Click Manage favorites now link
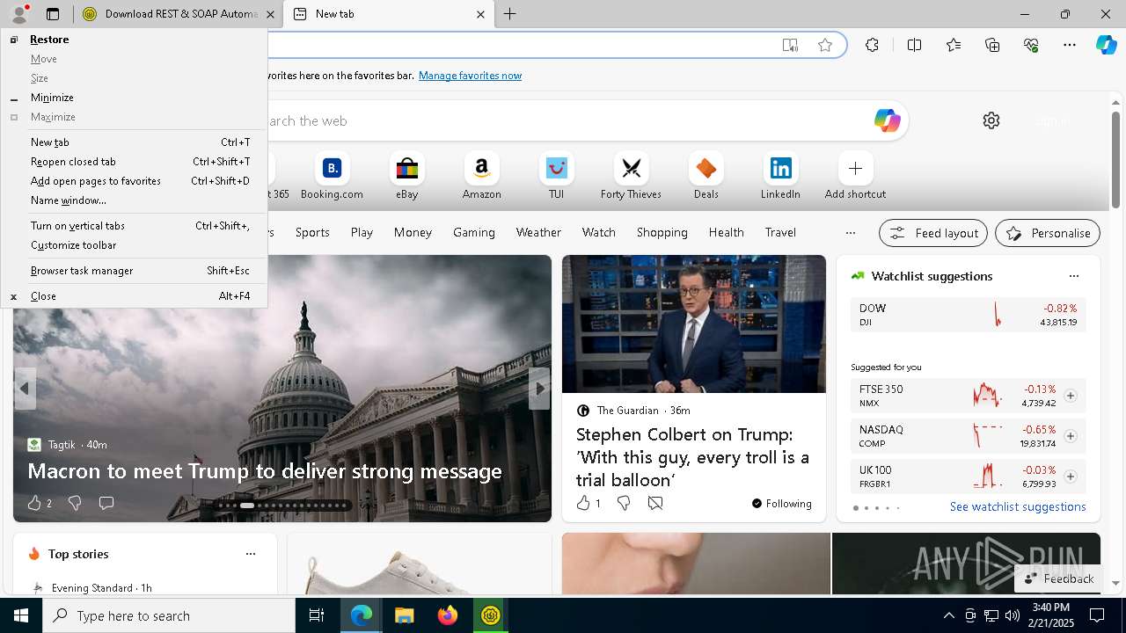This screenshot has width=1126, height=633. pyautogui.click(x=470, y=76)
